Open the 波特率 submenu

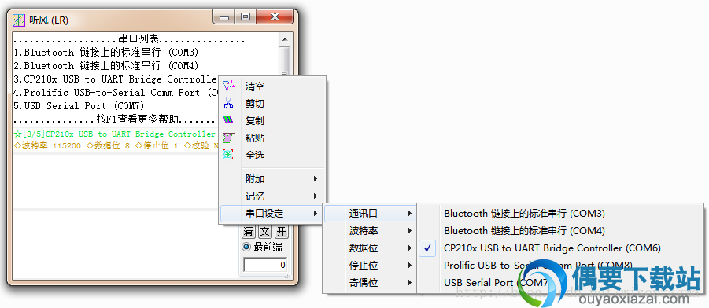pyautogui.click(x=371, y=231)
